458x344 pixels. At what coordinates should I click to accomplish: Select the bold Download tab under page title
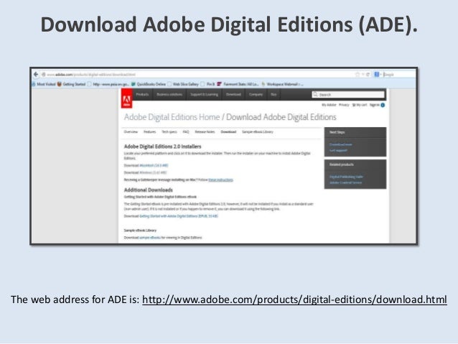point(228,132)
